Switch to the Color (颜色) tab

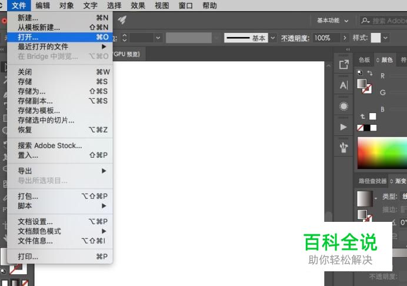[x=385, y=60]
